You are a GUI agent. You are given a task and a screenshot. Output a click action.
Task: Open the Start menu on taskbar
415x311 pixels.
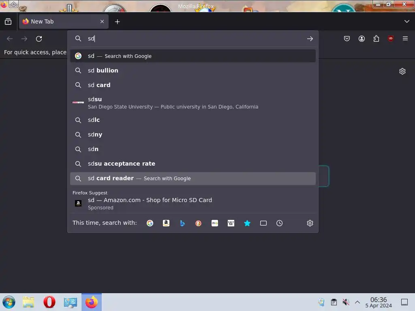pyautogui.click(x=9, y=302)
